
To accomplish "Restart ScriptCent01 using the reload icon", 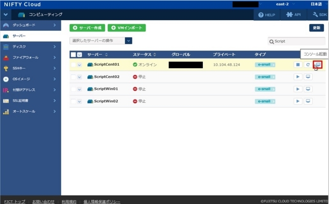I will 308,65.
